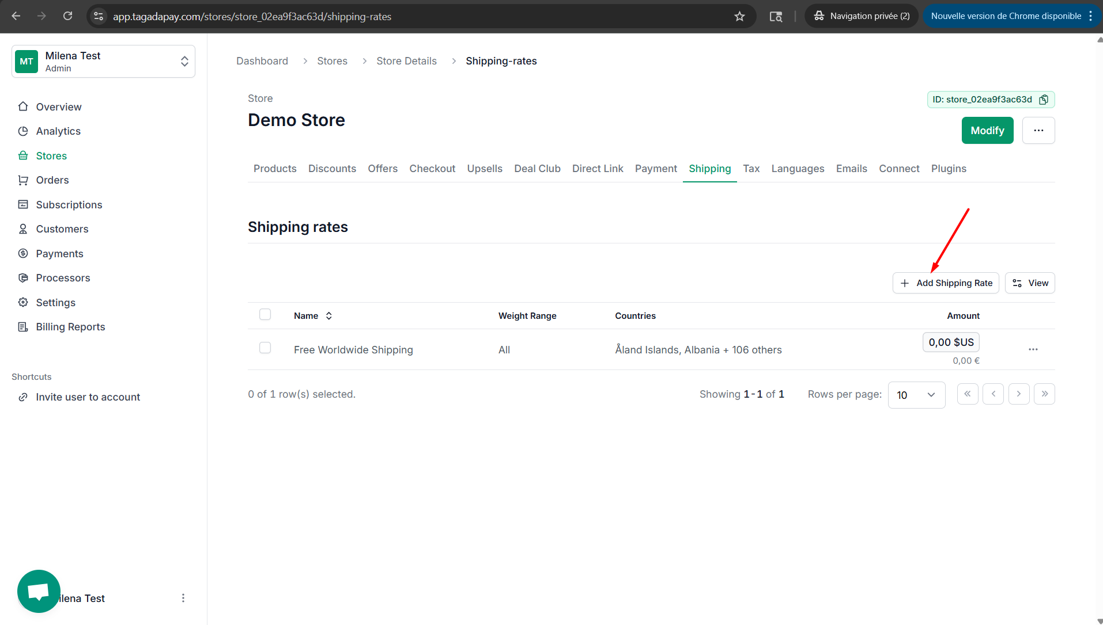Open row actions for Free Worldwide Shipping
This screenshot has width=1103, height=625.
1033,349
